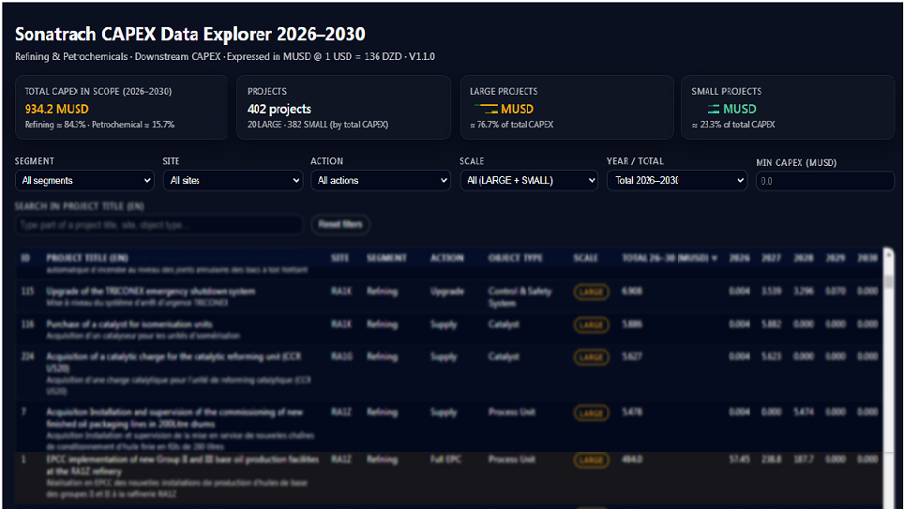
Task: Click the '20 LARGE · 382 SMALL' text
Action: [x=318, y=125]
